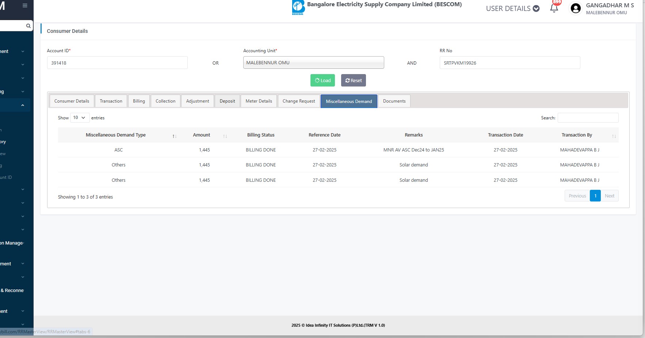Sort by Transaction By column arrows

pyautogui.click(x=614, y=136)
